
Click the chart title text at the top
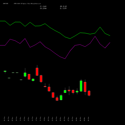22,4
